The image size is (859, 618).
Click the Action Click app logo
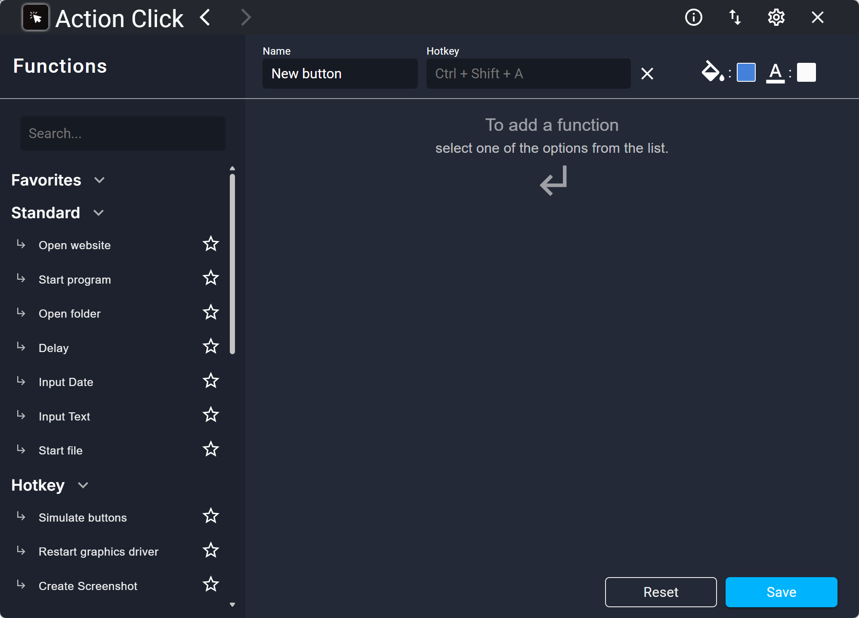pos(36,18)
